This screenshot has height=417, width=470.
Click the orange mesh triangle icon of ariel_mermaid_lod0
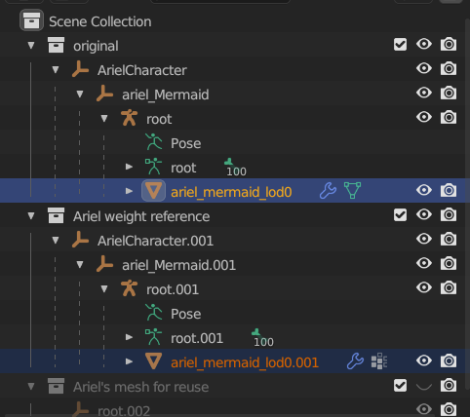153,191
